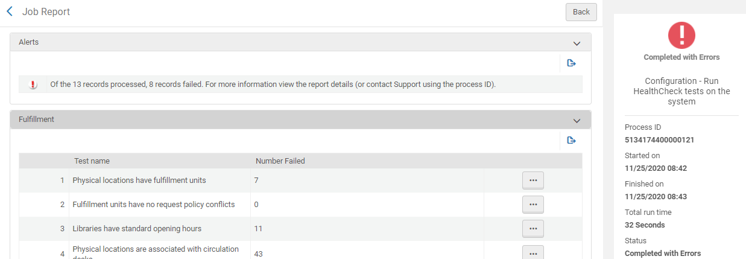This screenshot has width=746, height=259.
Task: Select row 3 Libraries have standard opening hours
Action: point(137,229)
